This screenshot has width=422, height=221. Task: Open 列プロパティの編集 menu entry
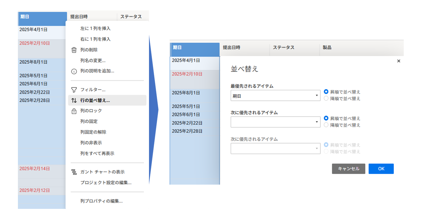click(x=101, y=201)
